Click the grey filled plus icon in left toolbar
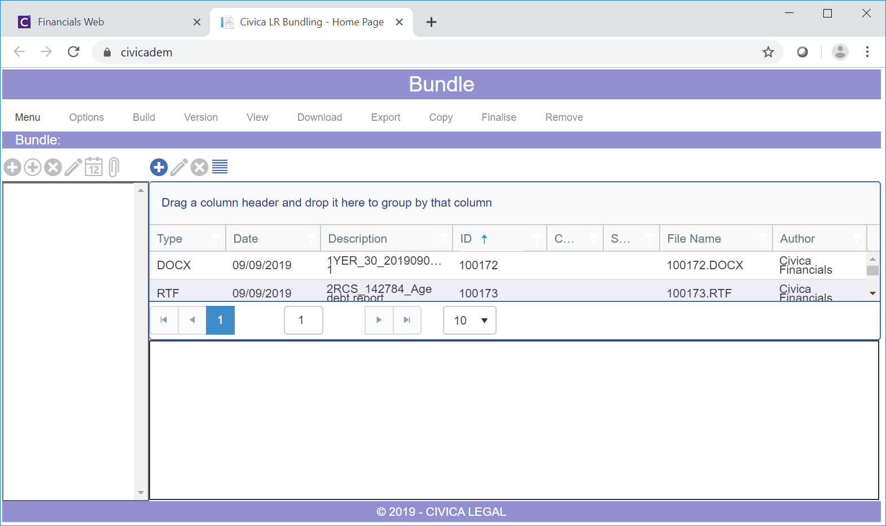The width and height of the screenshot is (886, 526). tap(12, 167)
